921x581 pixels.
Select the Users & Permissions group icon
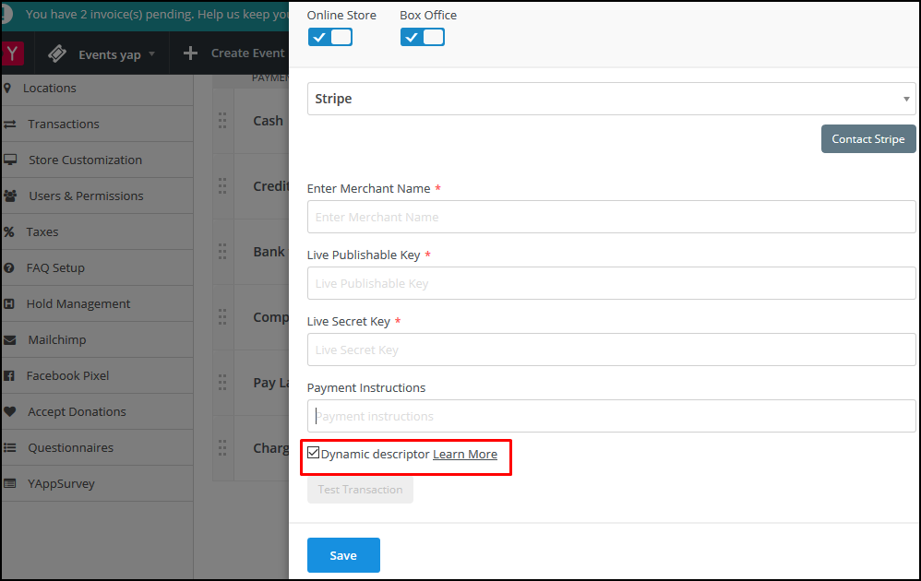9,196
